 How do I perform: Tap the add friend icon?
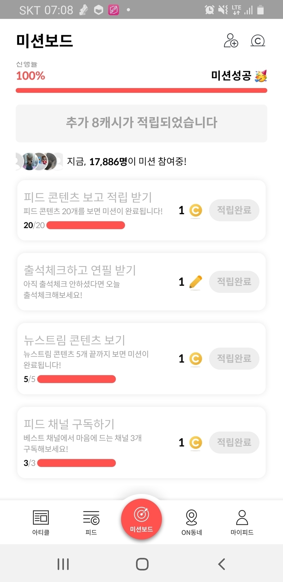(231, 41)
